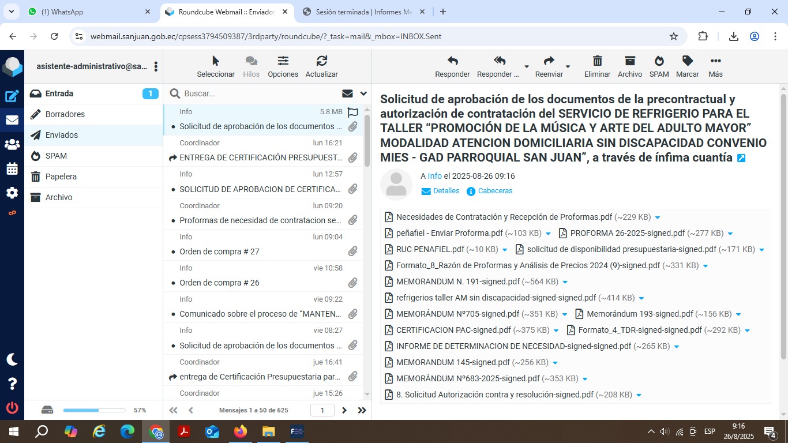Toggle dark mode moon icon
This screenshot has height=443, width=788.
tap(12, 359)
